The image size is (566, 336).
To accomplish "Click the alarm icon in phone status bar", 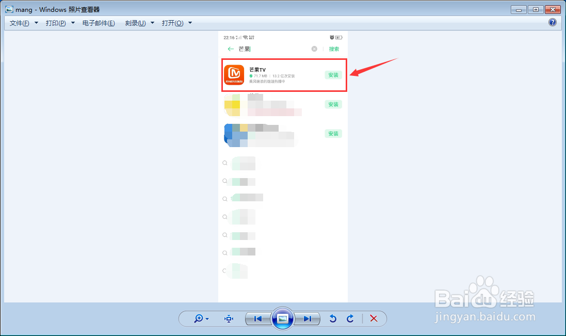I will 332,38.
